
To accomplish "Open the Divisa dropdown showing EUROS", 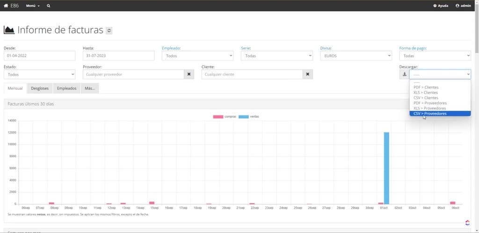I will click(356, 56).
